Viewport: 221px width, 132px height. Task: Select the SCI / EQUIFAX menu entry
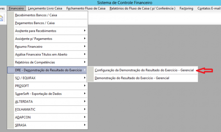click(x=25, y=78)
